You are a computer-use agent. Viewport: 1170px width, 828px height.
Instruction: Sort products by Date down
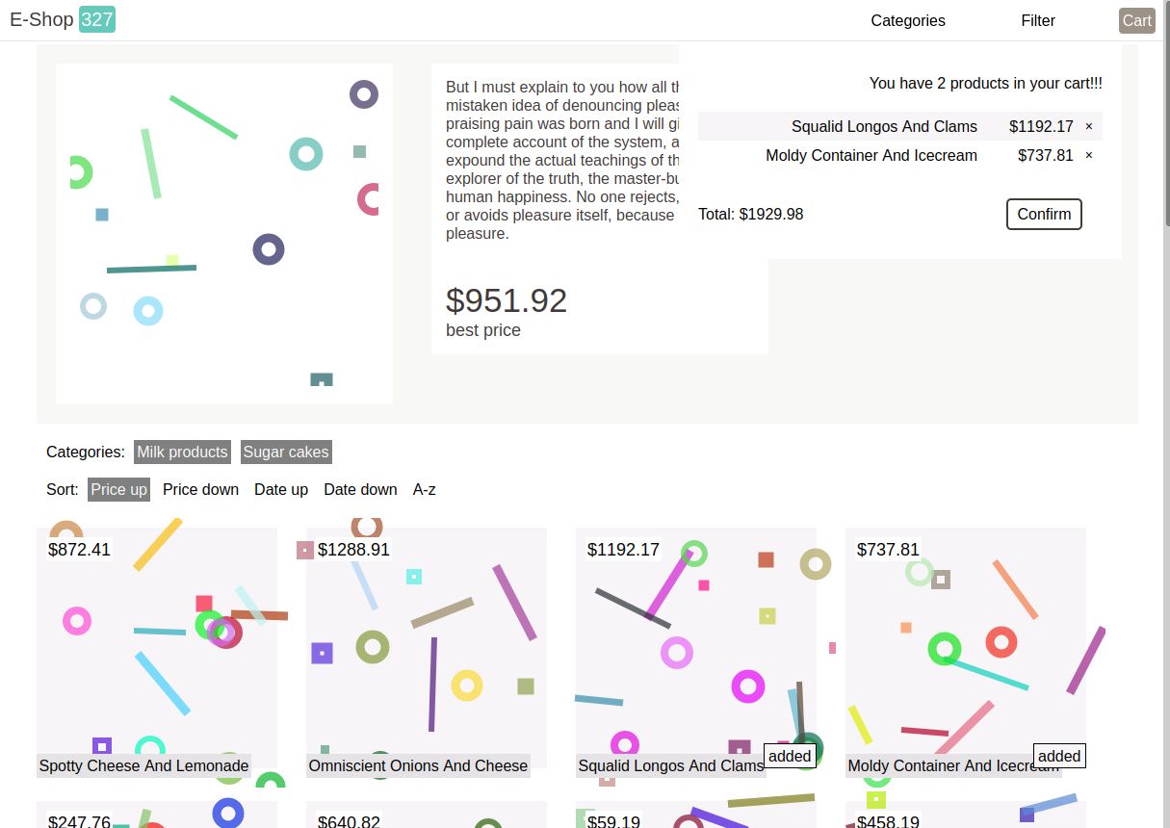point(360,489)
